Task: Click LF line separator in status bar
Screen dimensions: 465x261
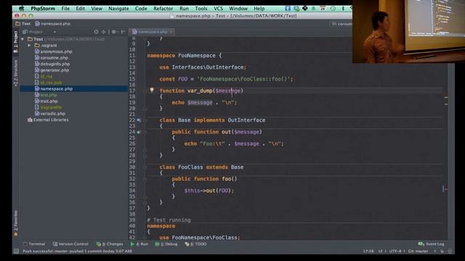Action: point(380,252)
